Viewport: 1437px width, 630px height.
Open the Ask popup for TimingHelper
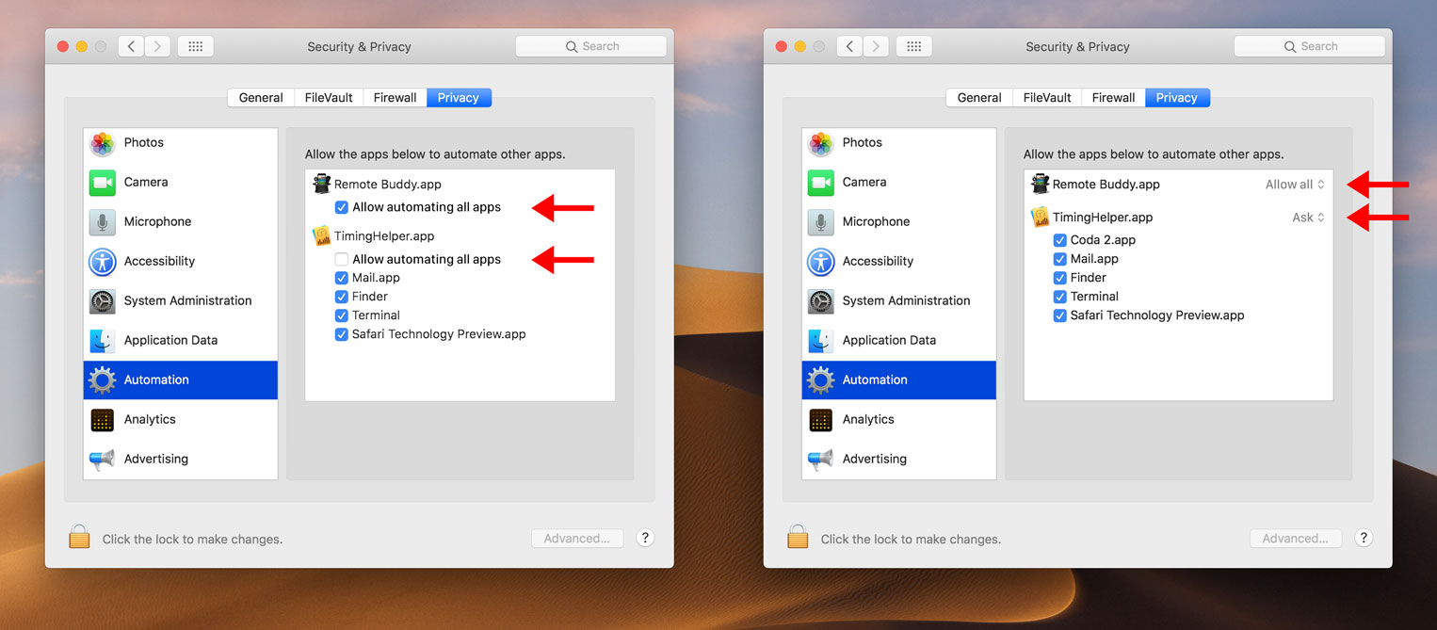point(1308,218)
